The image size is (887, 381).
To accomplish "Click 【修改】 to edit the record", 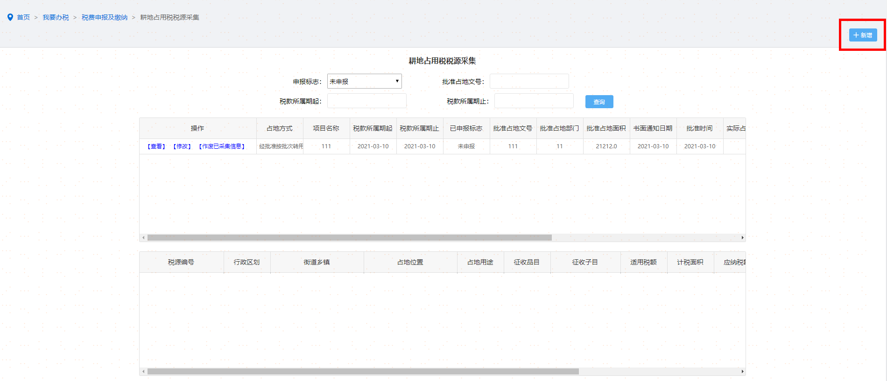I will pyautogui.click(x=182, y=146).
